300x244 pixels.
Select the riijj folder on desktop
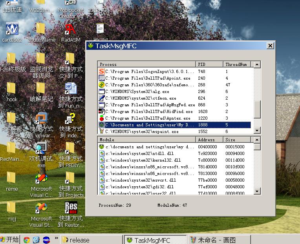12,212
